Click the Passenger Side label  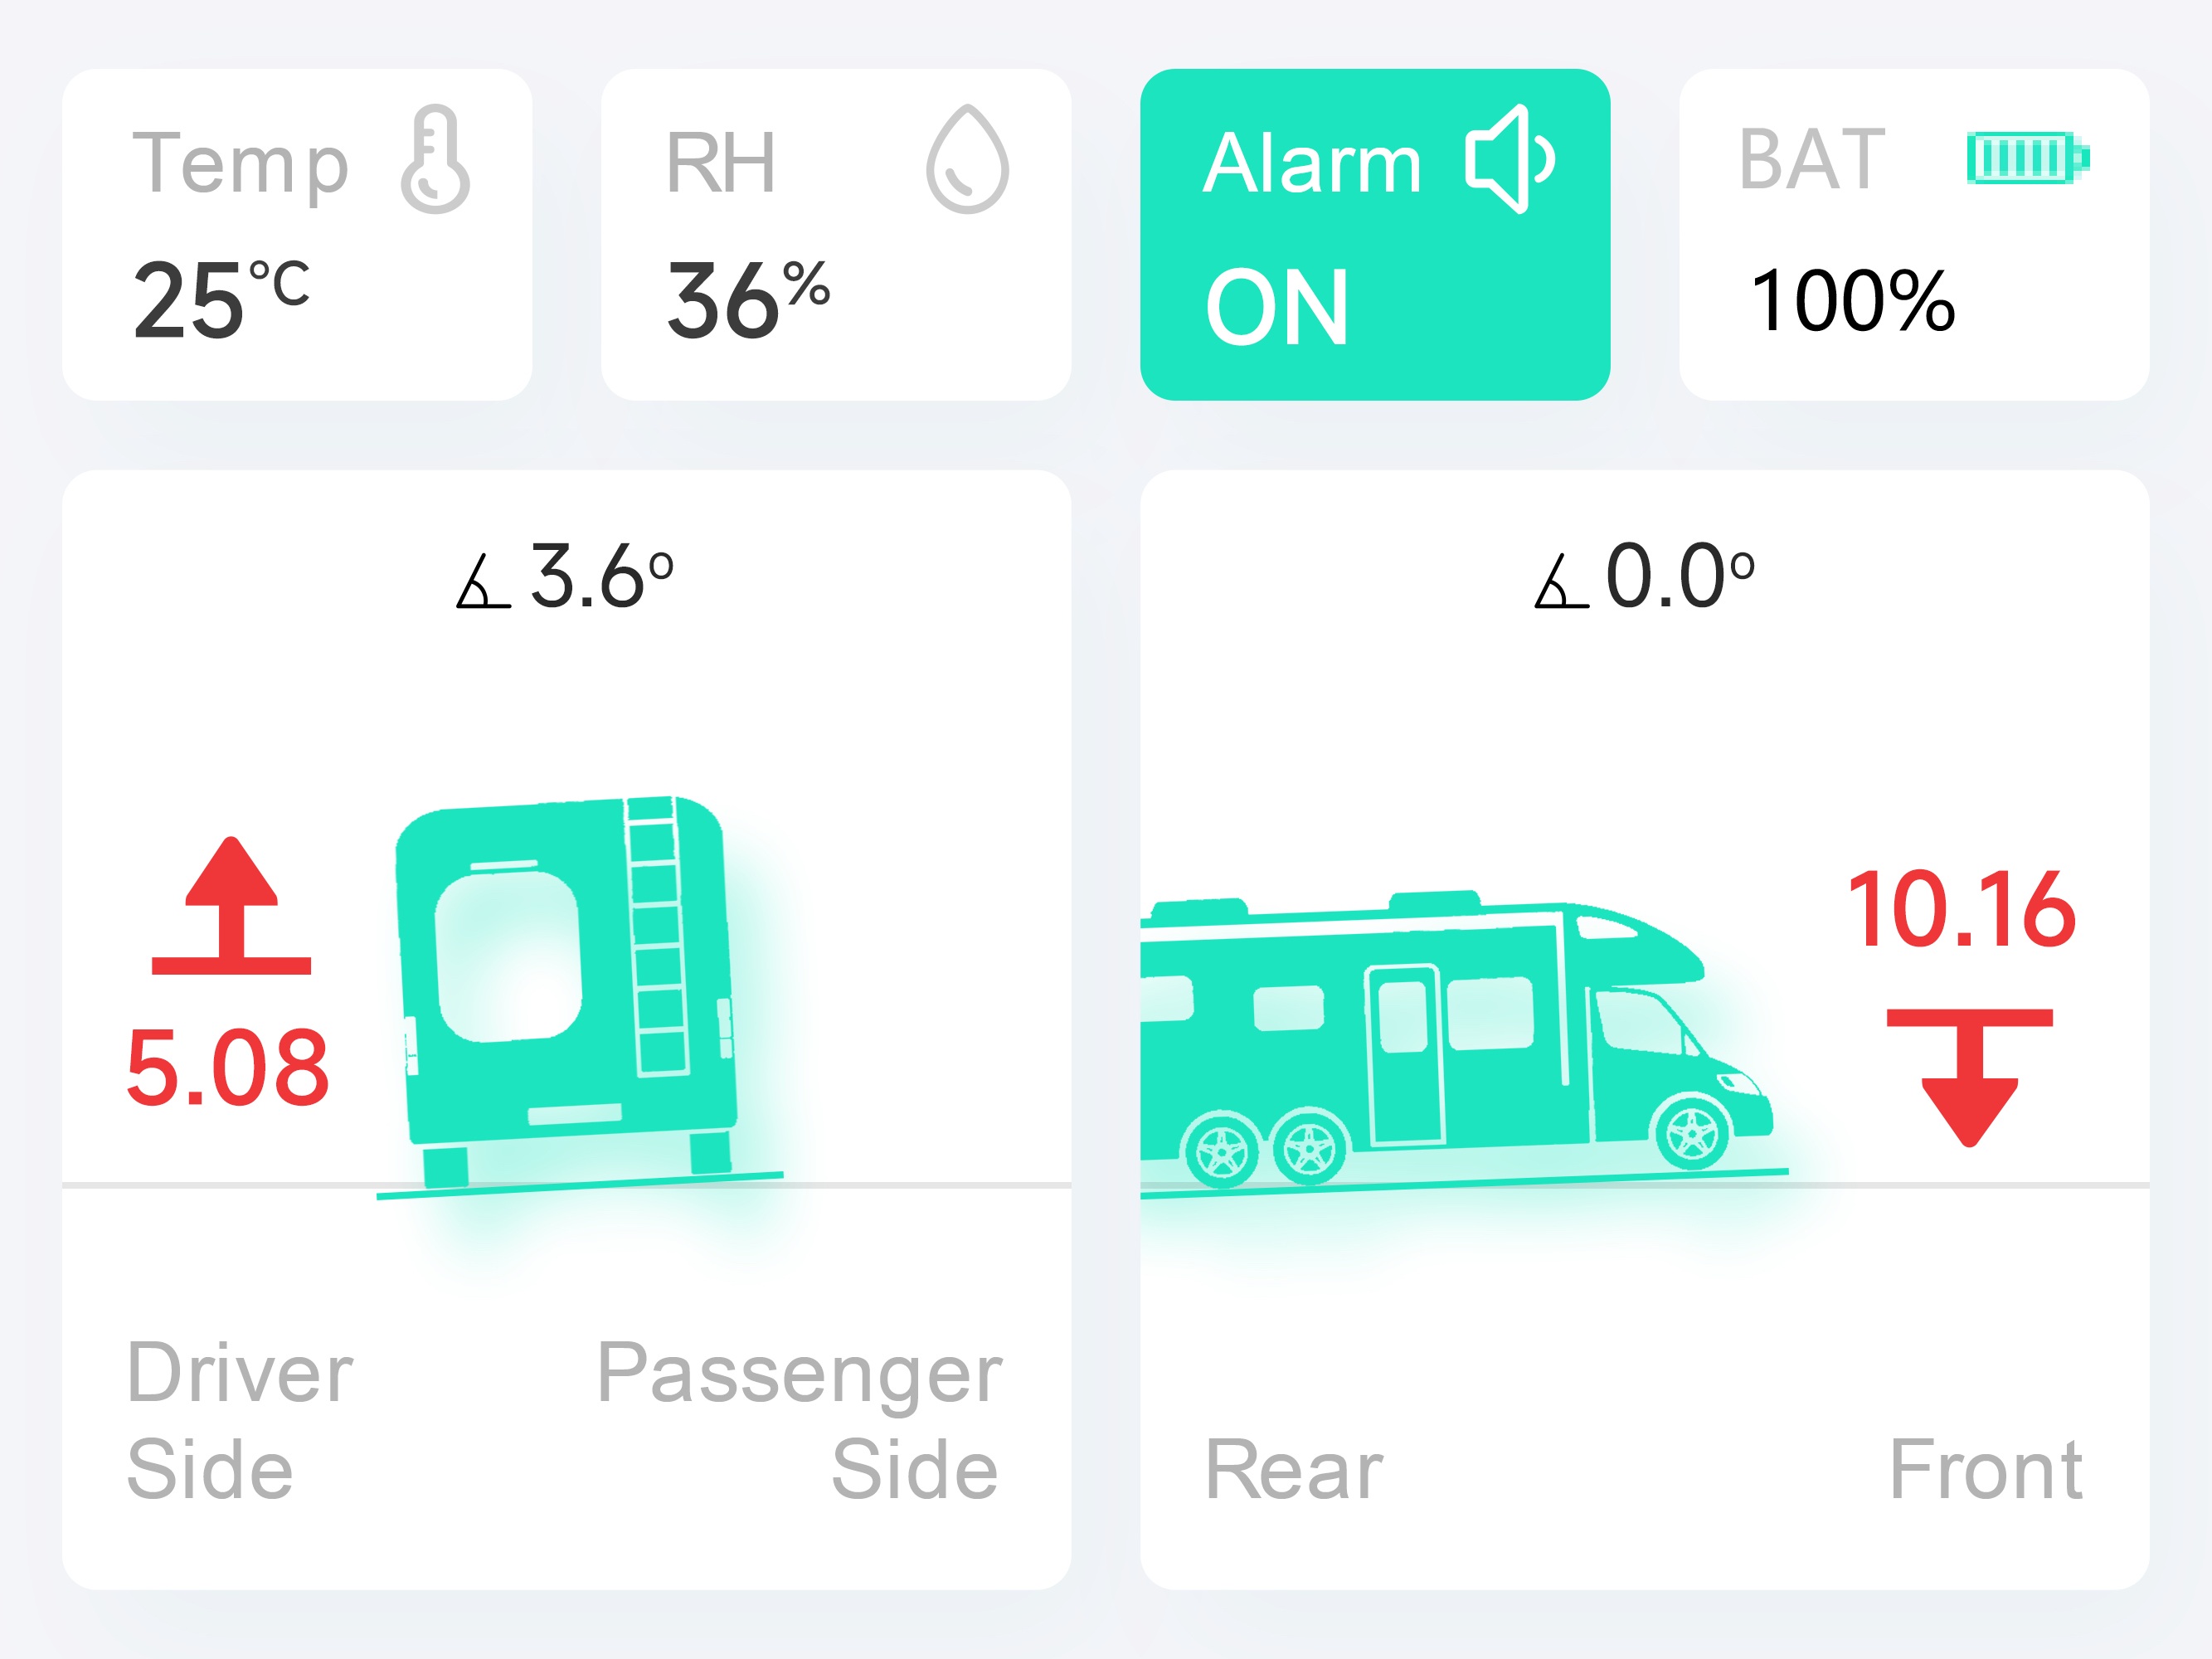point(799,1420)
